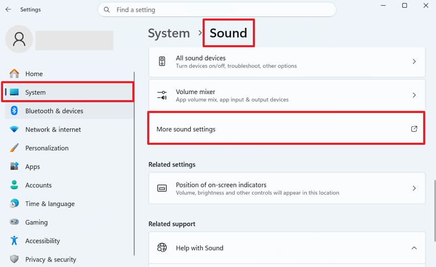Screen dimensions: 436x267
Task: Click the on-screen indicators icon
Action: point(162,188)
